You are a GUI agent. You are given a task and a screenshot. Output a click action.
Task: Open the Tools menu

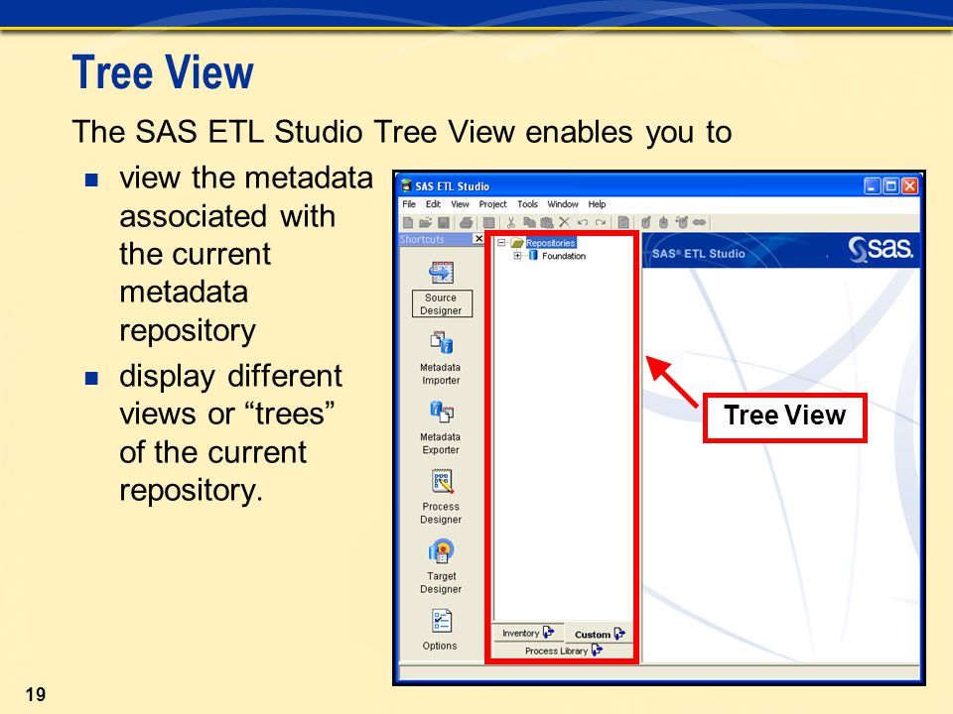[527, 204]
